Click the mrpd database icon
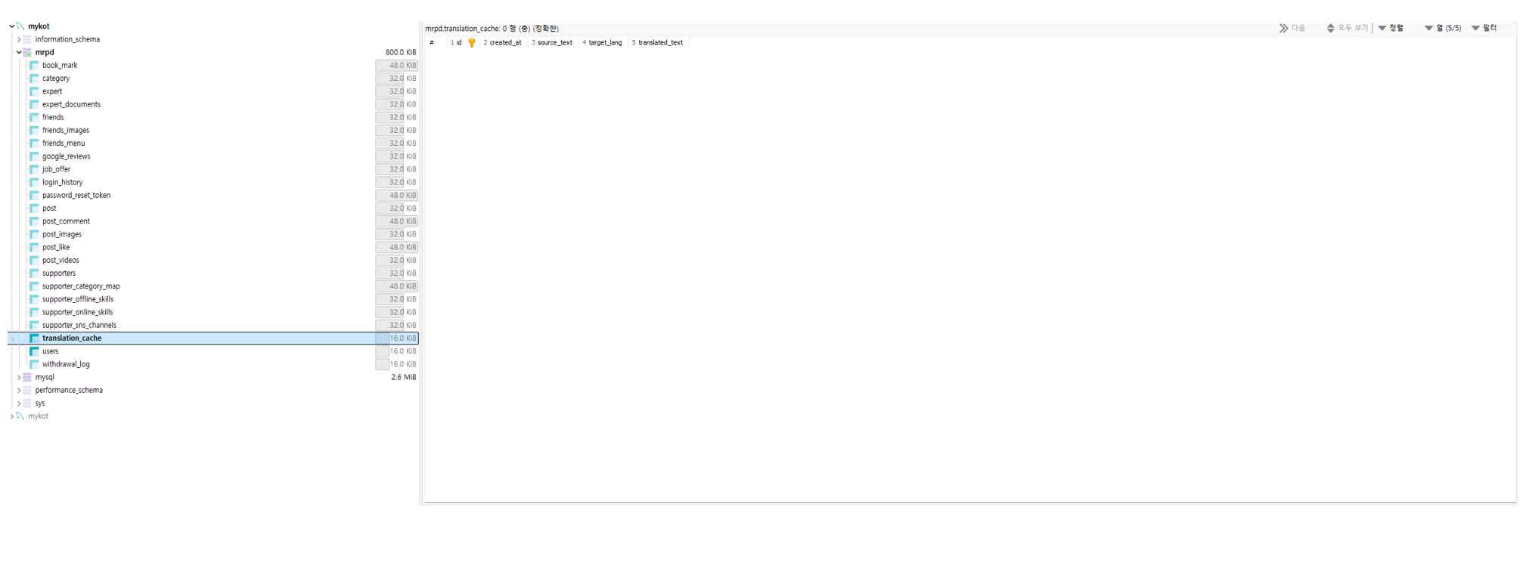Screen dimensions: 1526x584 click(x=27, y=53)
